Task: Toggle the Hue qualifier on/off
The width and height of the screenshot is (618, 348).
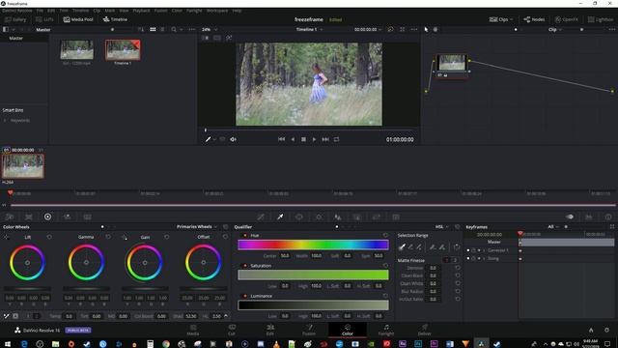Action: pos(244,235)
